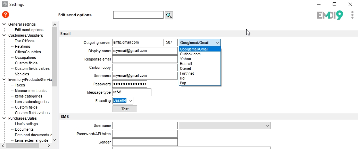This screenshot has height=149, width=358.
Task: Open the three-dot options menu
Action: click(x=352, y=15)
